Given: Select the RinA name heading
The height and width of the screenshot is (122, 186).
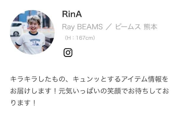Looking at the screenshot, I should click(x=72, y=14).
